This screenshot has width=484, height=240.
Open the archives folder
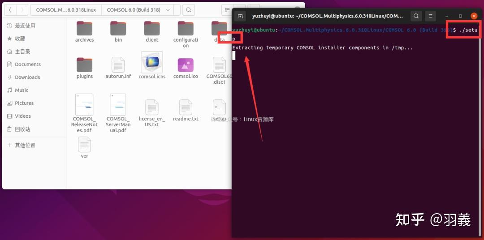coord(84,28)
